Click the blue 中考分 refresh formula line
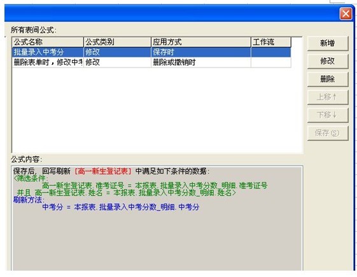The image size is (357, 277). pos(121,207)
